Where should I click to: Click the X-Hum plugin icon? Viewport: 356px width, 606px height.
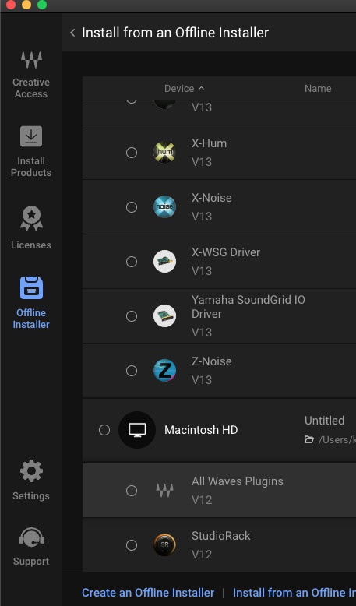point(164,152)
